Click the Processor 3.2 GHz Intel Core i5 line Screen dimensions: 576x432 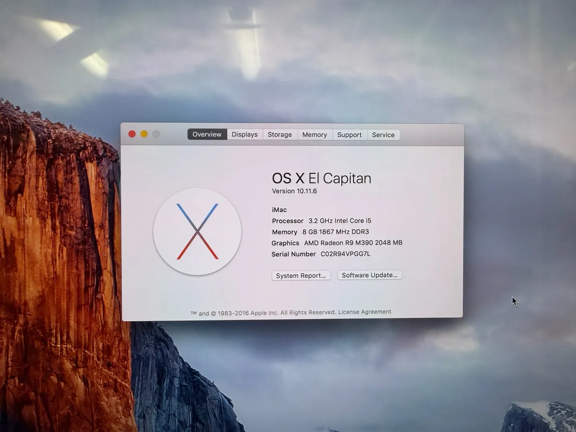(x=321, y=221)
